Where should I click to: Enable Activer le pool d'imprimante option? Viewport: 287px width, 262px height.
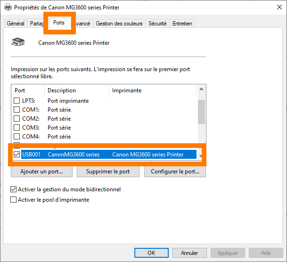click(14, 200)
